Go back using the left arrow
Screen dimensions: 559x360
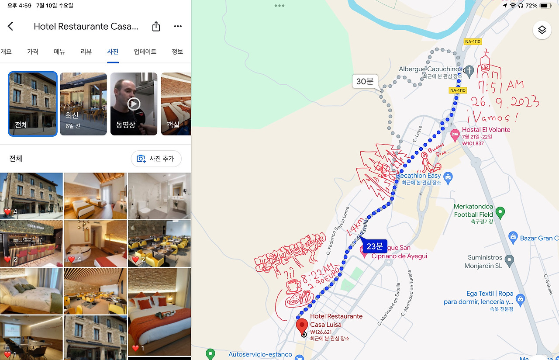(x=10, y=27)
